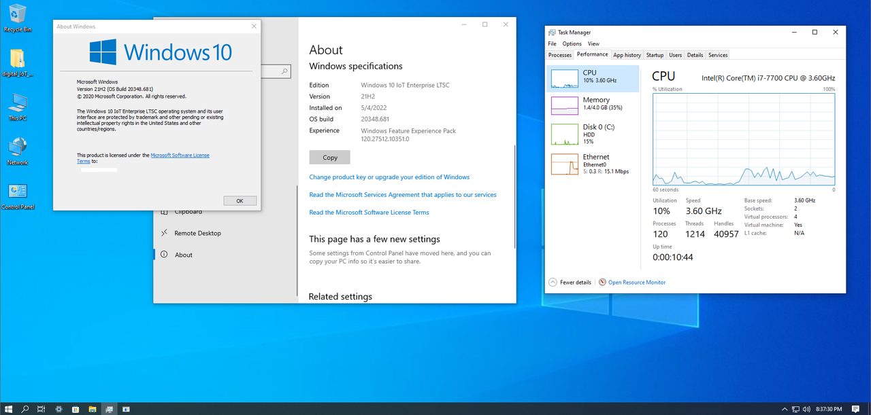The width and height of the screenshot is (871, 415).
Task: Open Task Manager File menu
Action: point(553,43)
